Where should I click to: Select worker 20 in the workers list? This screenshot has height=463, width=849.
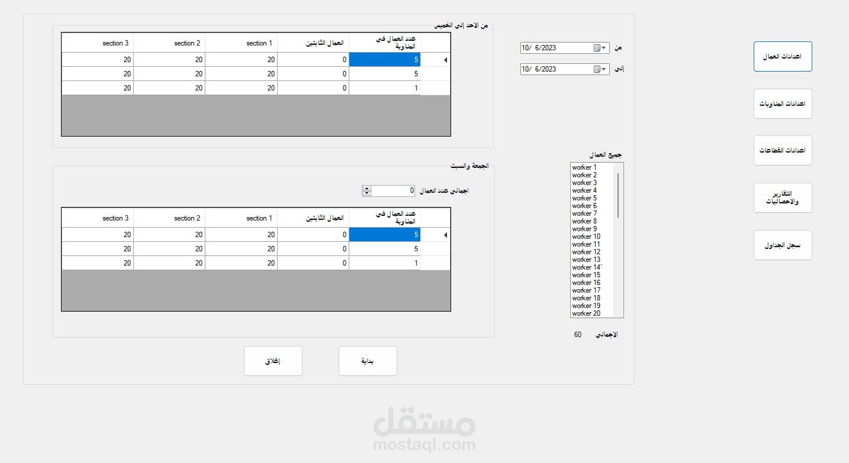[586, 313]
